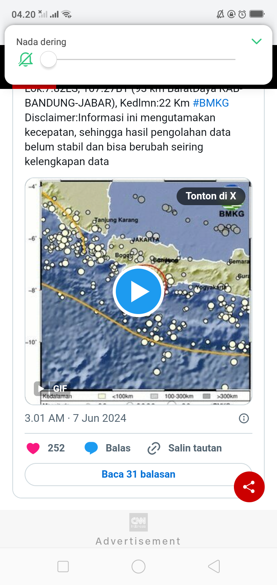Open Tonton di X button
The image size is (277, 585).
(x=211, y=196)
